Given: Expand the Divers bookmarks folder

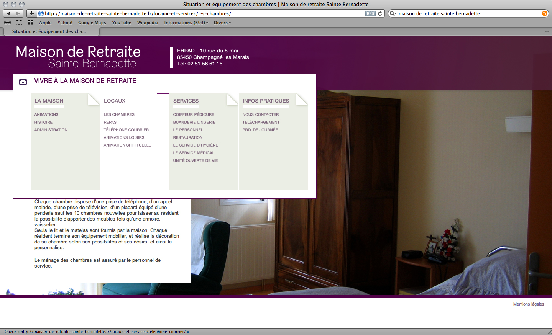Looking at the screenshot, I should (222, 23).
